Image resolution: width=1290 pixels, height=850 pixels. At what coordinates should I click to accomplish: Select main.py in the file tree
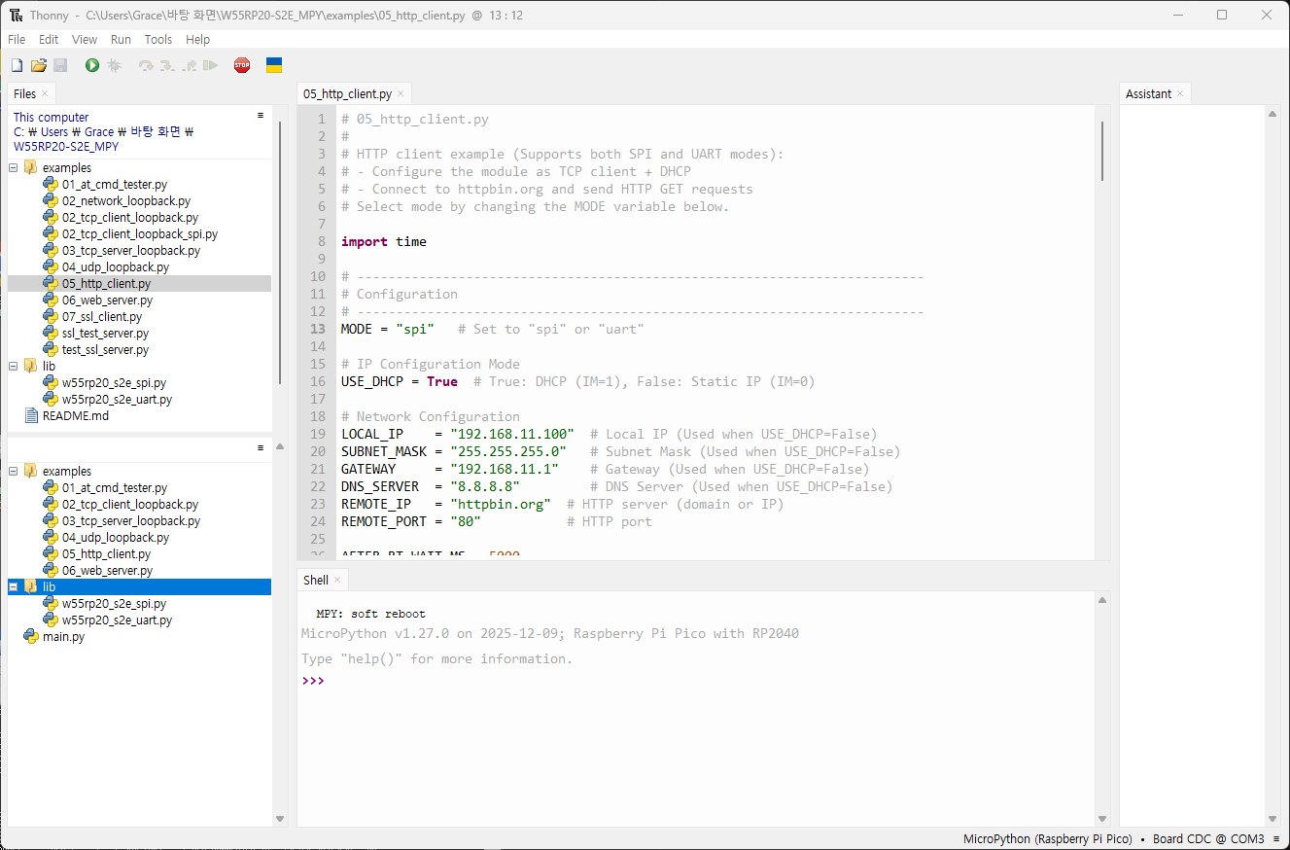[x=63, y=637]
